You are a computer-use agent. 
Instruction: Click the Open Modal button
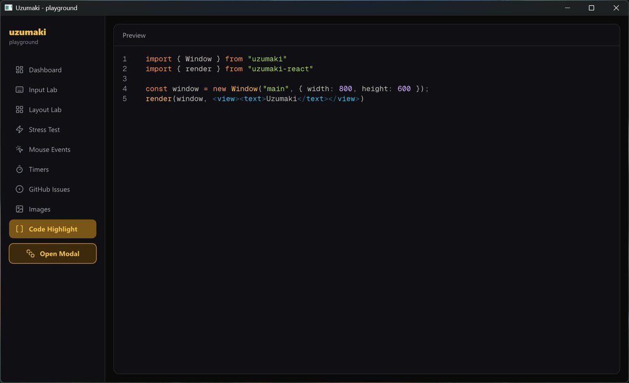52,253
